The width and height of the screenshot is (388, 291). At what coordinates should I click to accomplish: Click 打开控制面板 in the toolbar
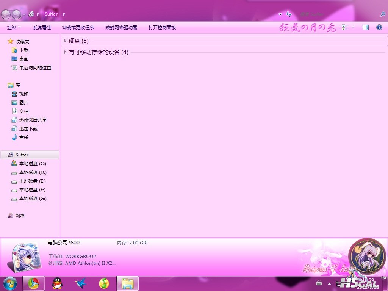pyautogui.click(x=162, y=27)
